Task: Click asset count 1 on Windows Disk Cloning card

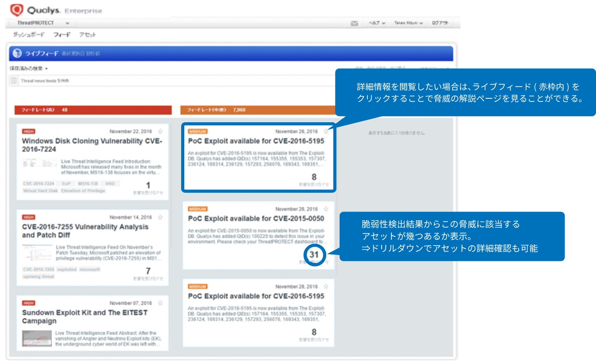Action: click(148, 185)
